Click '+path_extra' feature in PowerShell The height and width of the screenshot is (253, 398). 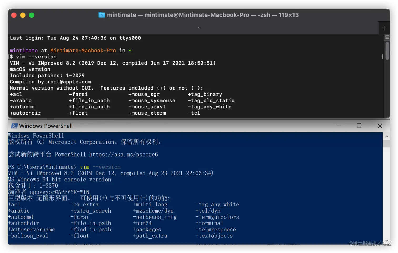[150, 236]
